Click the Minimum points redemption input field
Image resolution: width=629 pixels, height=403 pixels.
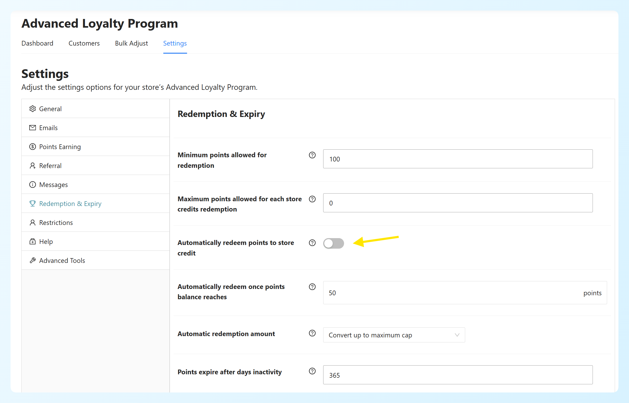pyautogui.click(x=458, y=159)
